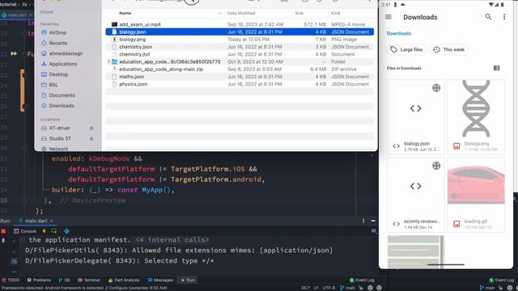Open the Messages tool window

(160, 280)
